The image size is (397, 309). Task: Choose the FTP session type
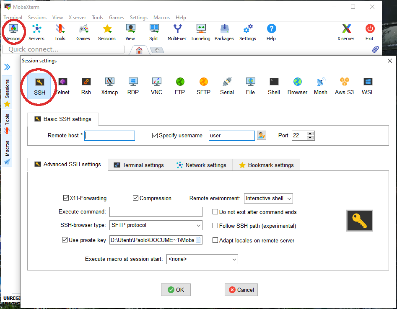pyautogui.click(x=180, y=87)
